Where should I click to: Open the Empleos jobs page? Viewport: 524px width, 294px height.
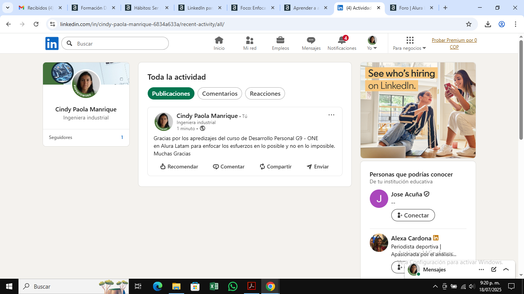pyautogui.click(x=280, y=43)
